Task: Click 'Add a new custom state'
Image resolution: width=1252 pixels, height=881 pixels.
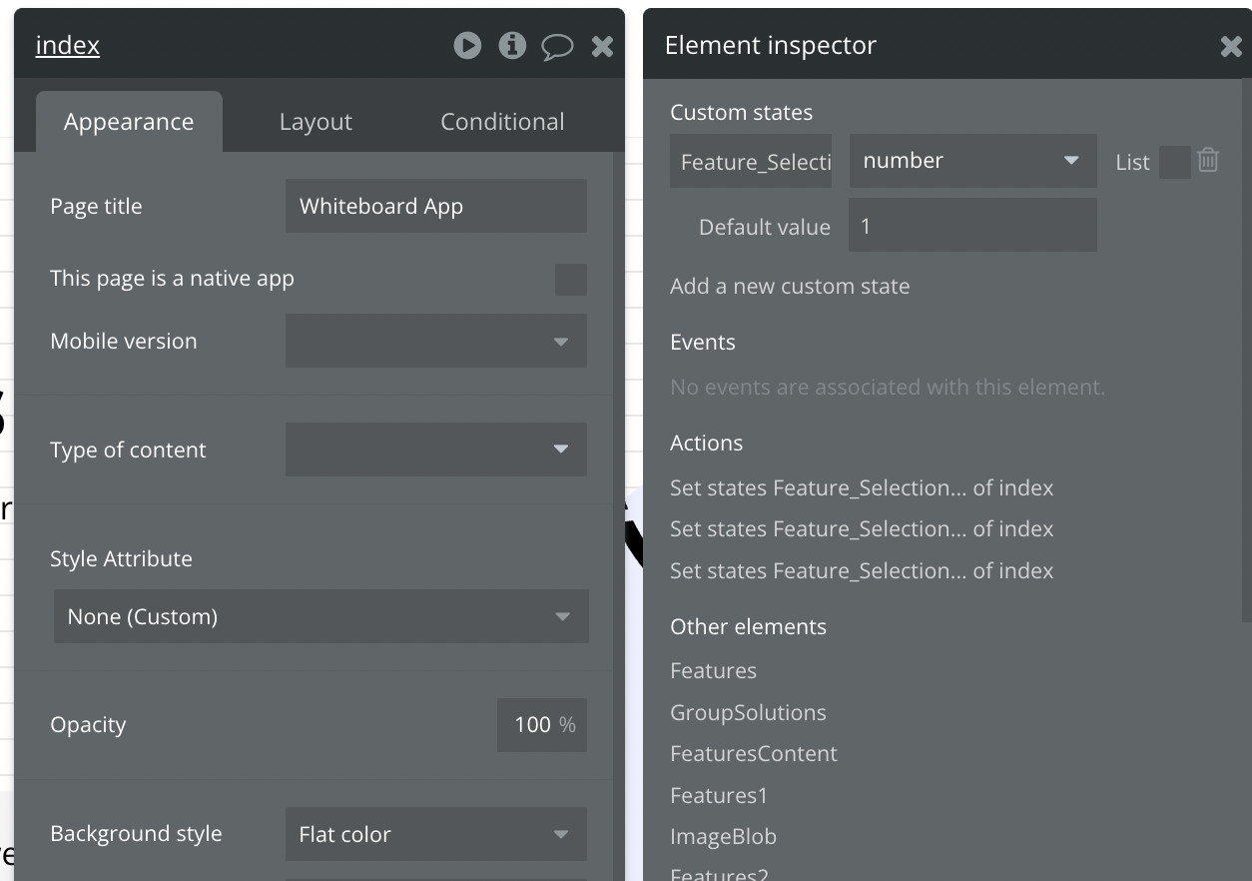Action: tap(790, 287)
